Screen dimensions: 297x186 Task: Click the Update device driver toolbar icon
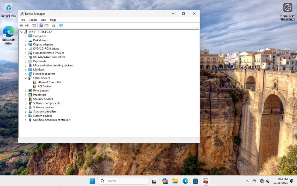[x=54, y=25]
